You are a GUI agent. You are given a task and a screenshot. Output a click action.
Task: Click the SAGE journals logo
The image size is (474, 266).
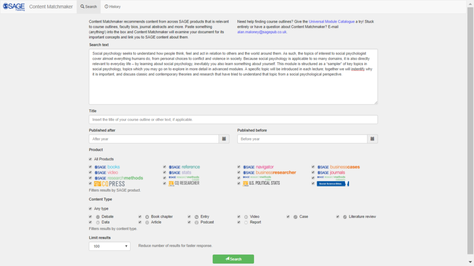[x=331, y=173]
